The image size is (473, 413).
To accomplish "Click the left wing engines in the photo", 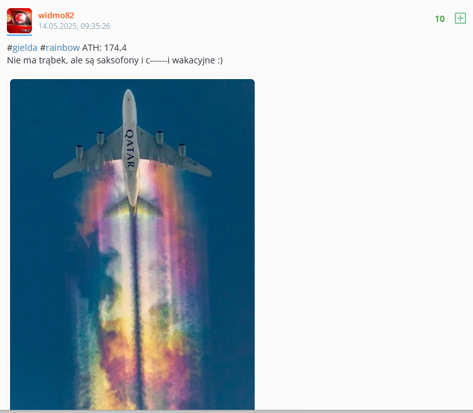I will [90, 145].
